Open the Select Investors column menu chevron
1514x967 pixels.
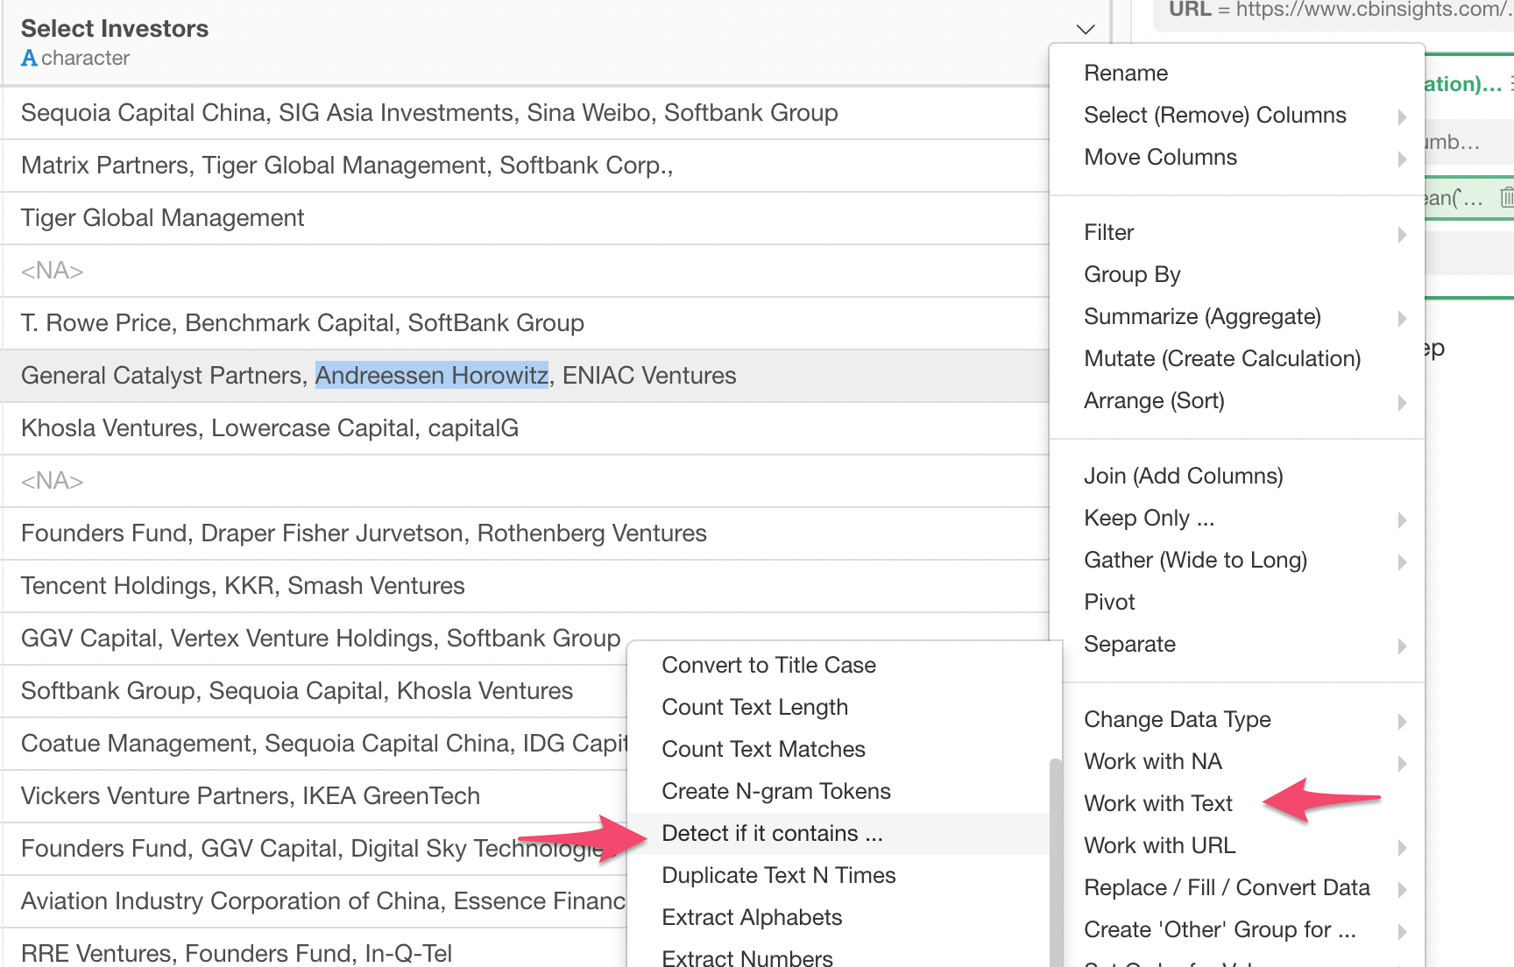click(x=1086, y=29)
